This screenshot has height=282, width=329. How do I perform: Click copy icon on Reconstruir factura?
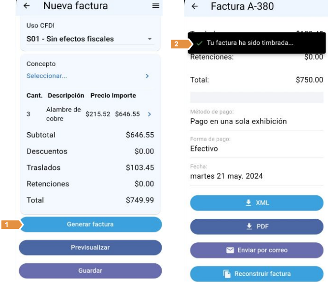click(227, 274)
